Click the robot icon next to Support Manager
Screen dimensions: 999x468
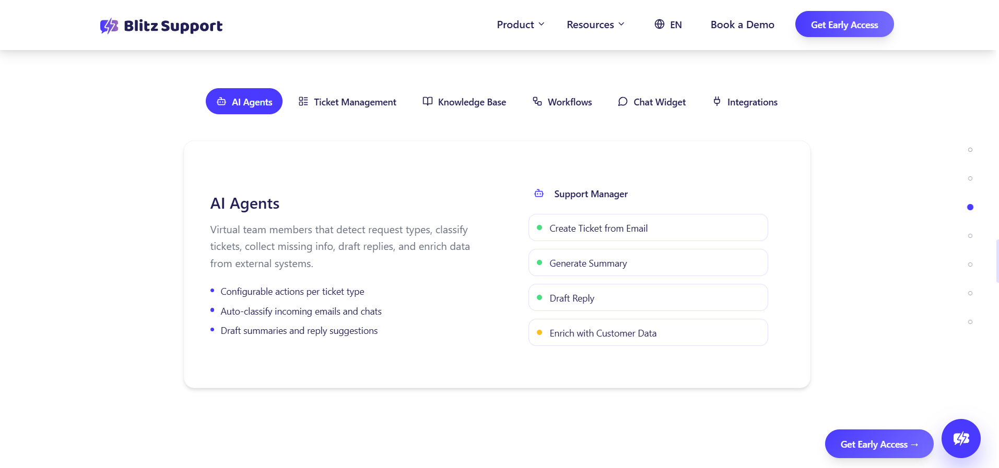click(x=539, y=194)
